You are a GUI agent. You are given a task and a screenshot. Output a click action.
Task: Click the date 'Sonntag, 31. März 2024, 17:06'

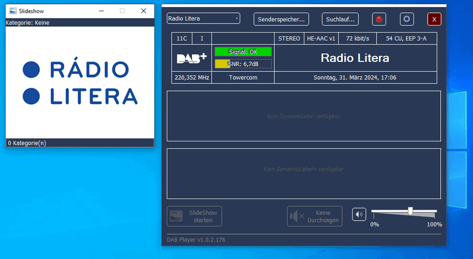(x=355, y=77)
